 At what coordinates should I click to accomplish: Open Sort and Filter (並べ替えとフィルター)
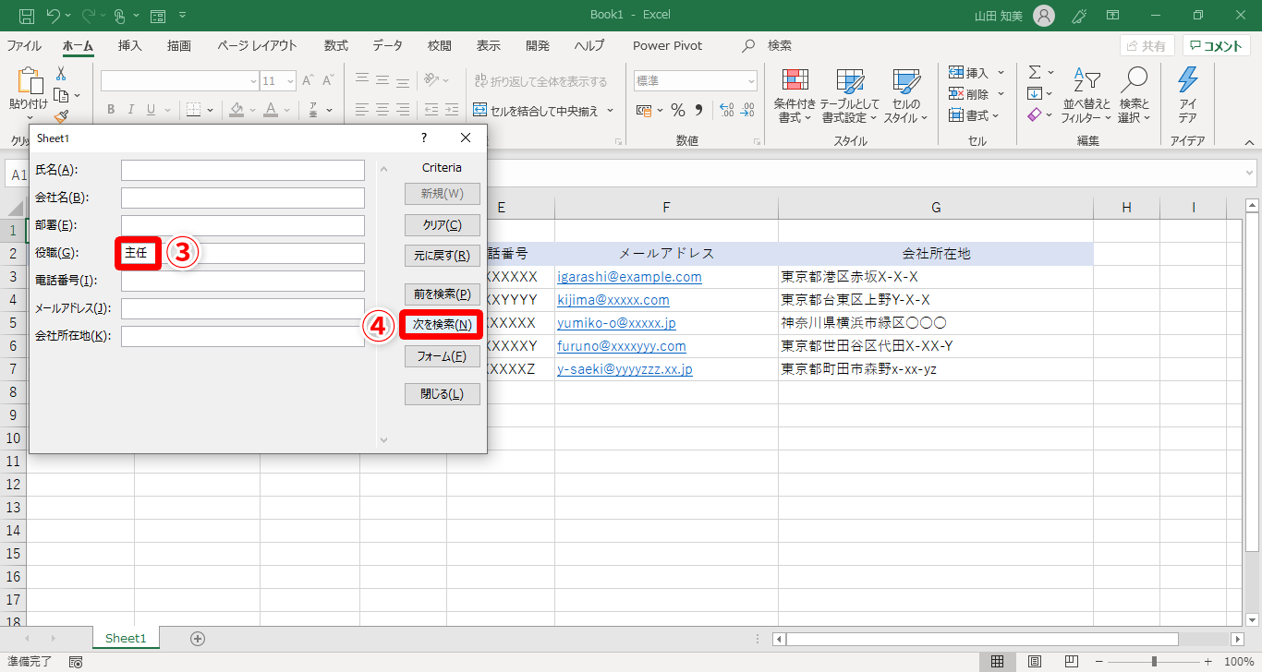(1086, 96)
